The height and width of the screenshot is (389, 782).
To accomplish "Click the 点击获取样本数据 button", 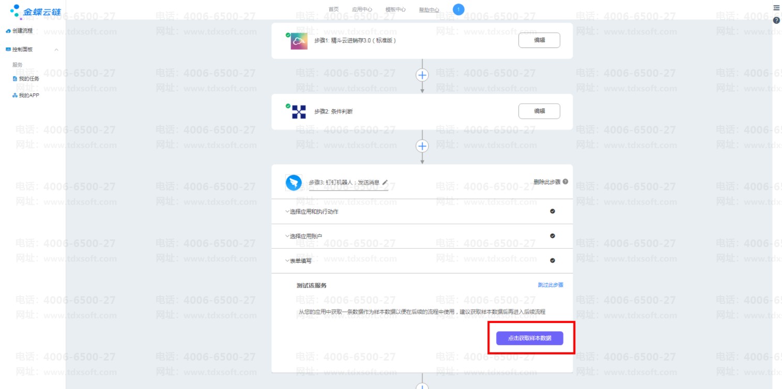I will [529, 338].
